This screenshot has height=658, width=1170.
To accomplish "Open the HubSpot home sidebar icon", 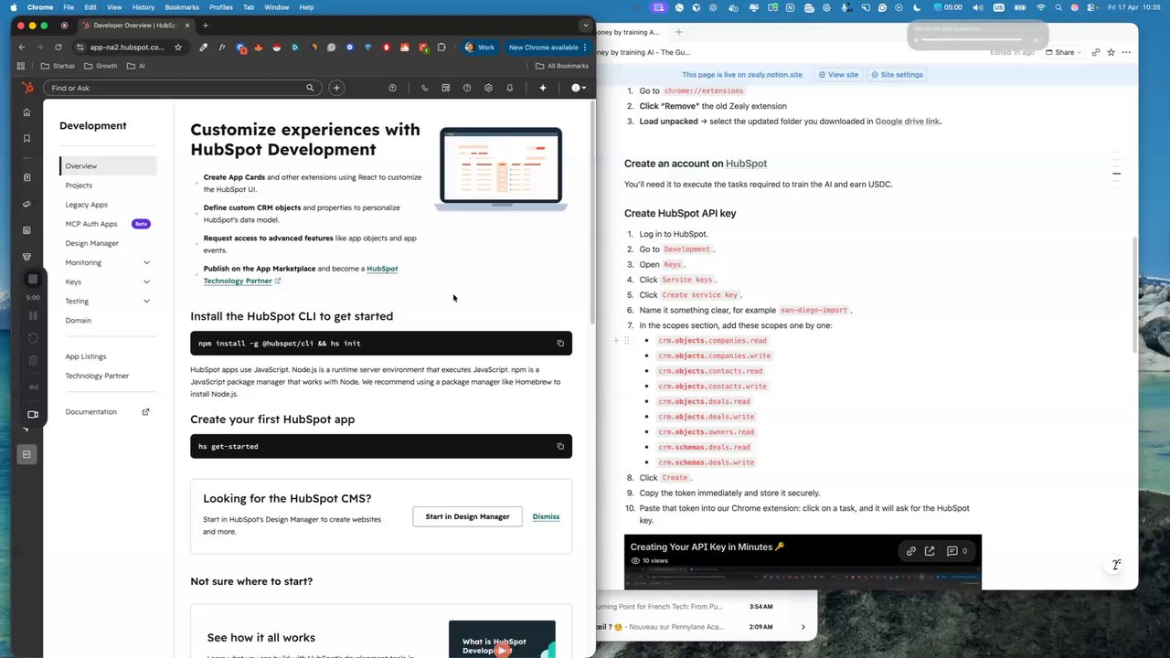I will (27, 112).
